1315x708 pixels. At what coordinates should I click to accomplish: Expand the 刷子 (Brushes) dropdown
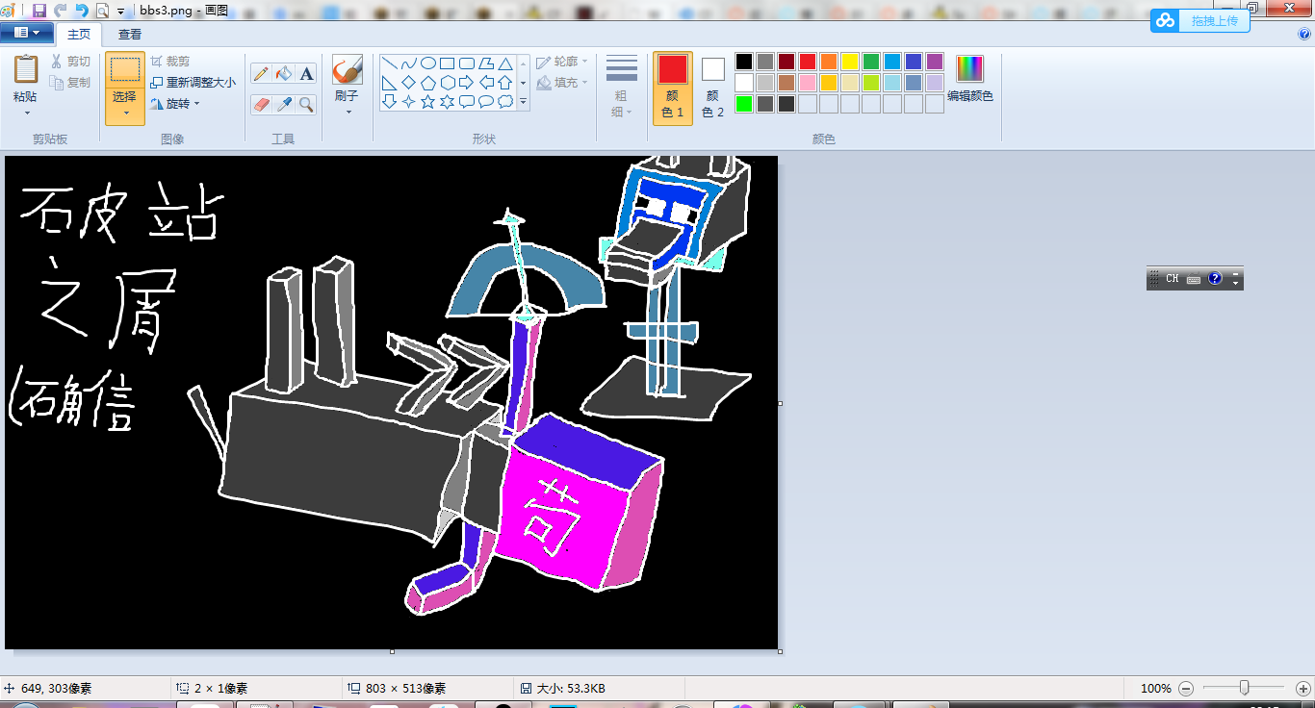pyautogui.click(x=348, y=112)
